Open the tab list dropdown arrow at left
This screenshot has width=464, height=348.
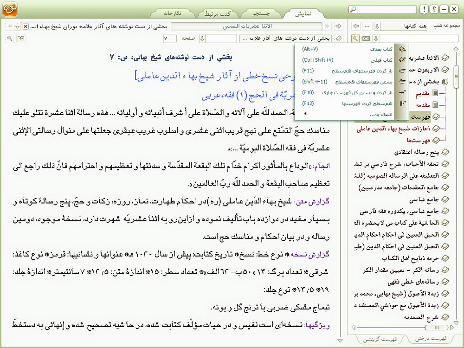click(x=18, y=26)
